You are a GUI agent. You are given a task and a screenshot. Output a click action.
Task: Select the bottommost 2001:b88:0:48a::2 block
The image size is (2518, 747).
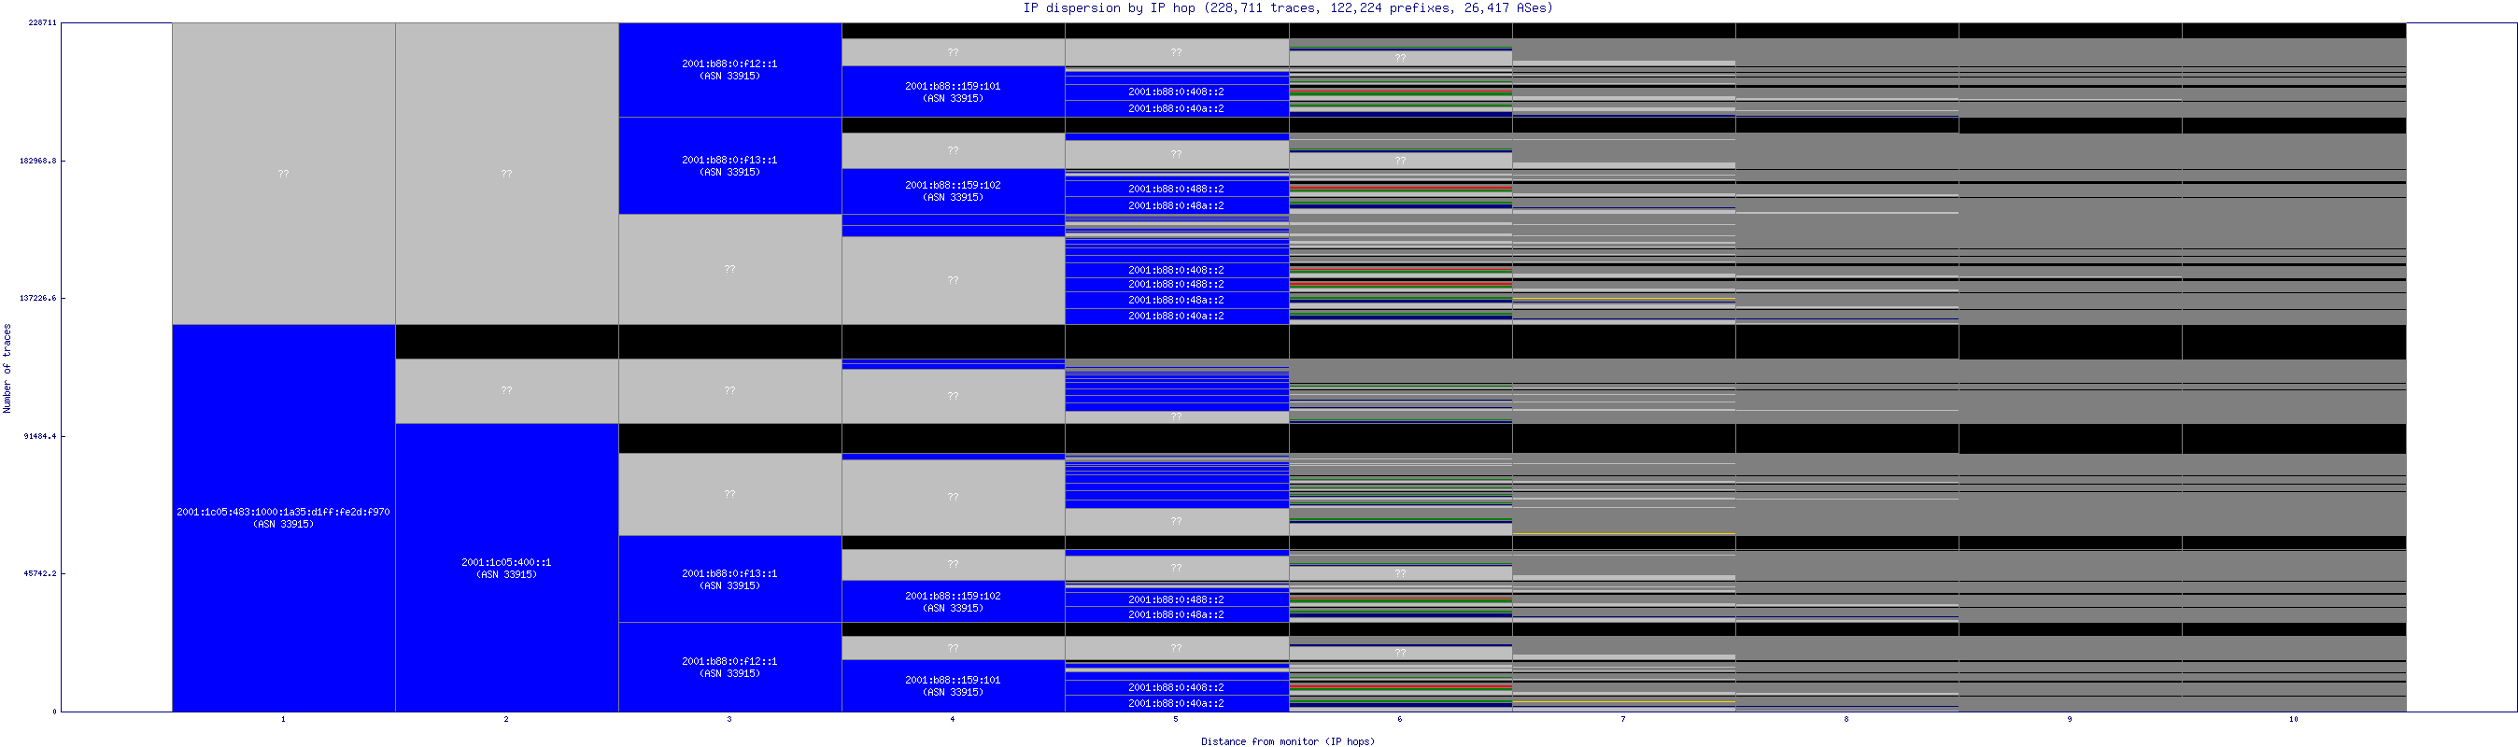tap(1177, 614)
